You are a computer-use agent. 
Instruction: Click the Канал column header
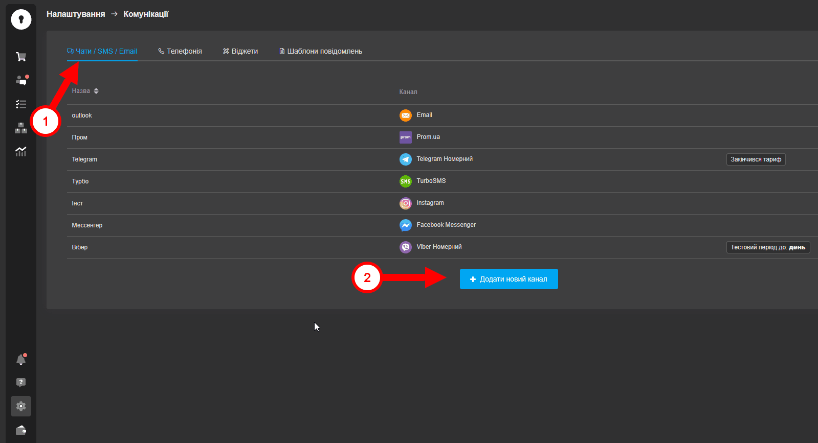(408, 92)
